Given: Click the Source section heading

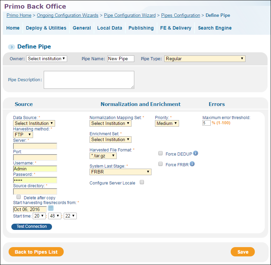Looking at the screenshot, I should (x=24, y=104).
